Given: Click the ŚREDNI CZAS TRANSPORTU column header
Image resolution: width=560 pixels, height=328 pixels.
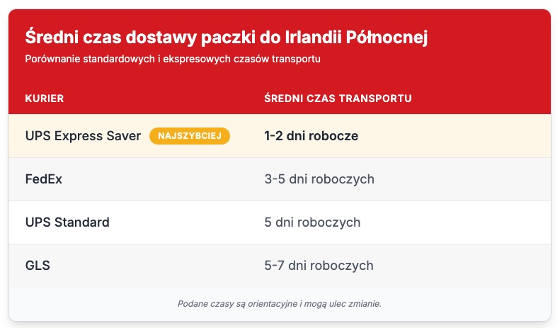Looking at the screenshot, I should pos(338,98).
